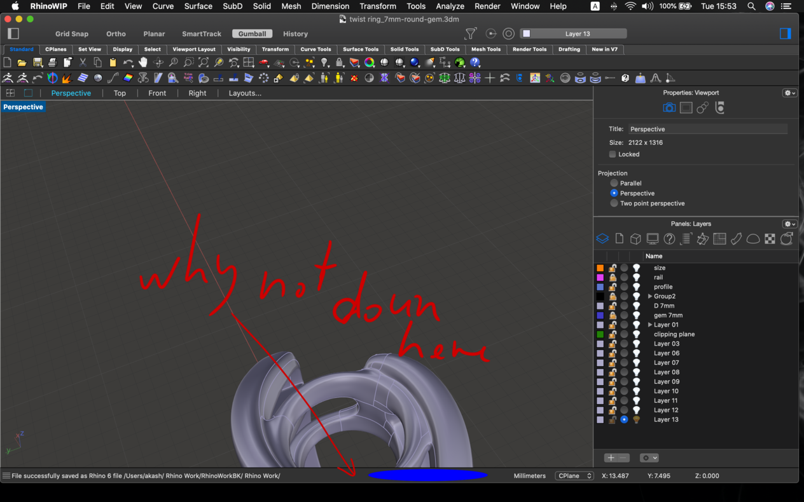
Task: Toggle lock of the rail layer
Action: [x=613, y=278]
